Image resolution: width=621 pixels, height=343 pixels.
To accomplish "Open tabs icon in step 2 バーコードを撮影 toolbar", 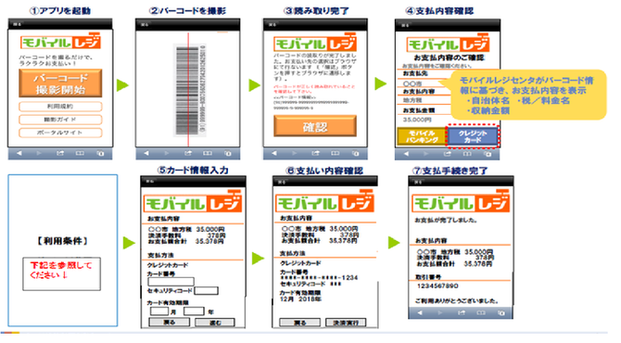I will tap(228, 153).
